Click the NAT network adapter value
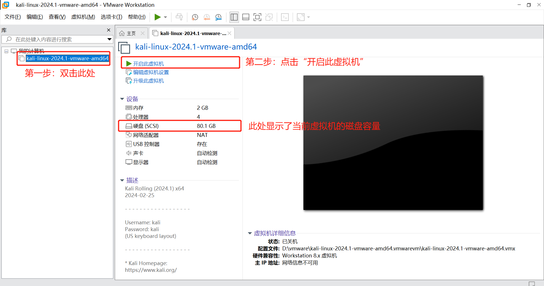 tap(202, 135)
